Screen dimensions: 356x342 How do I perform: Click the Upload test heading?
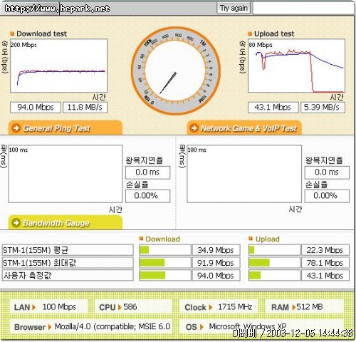(x=274, y=33)
